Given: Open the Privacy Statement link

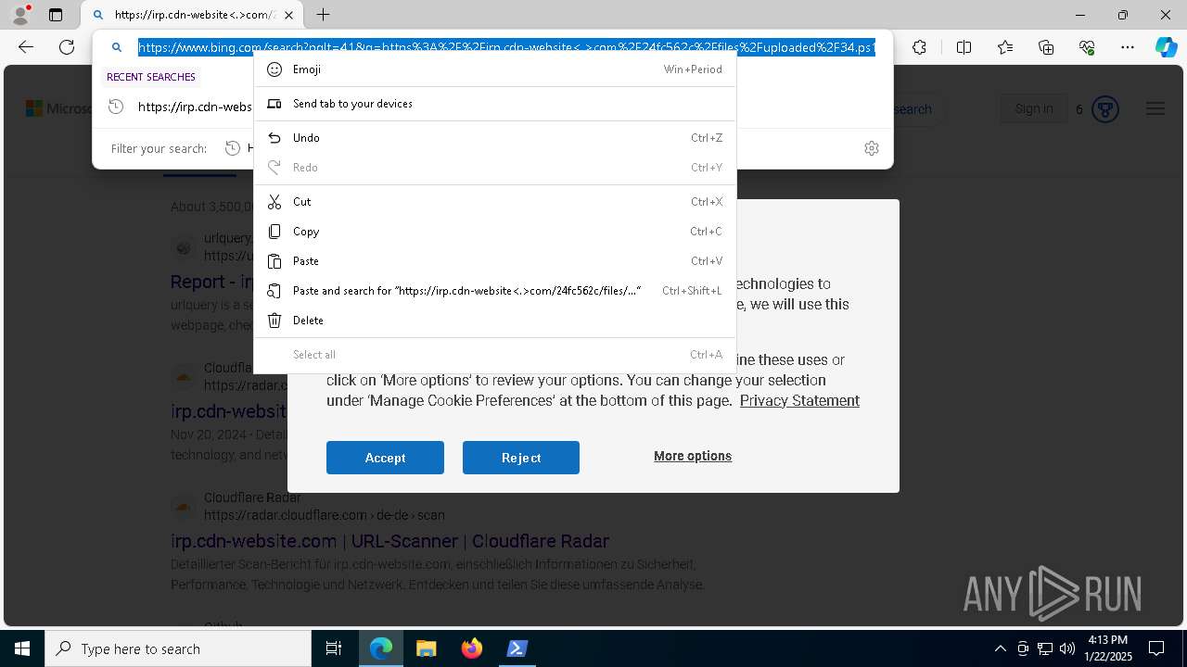Looking at the screenshot, I should point(799,400).
